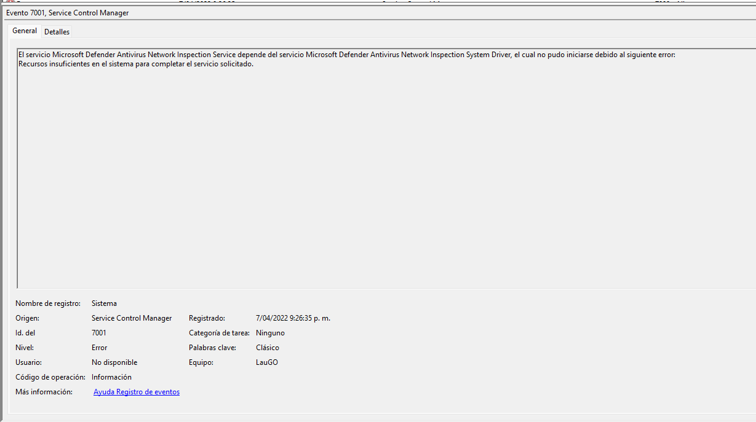The image size is (756, 422).
Task: Select the Nivel value 'Error'
Action: 100,348
